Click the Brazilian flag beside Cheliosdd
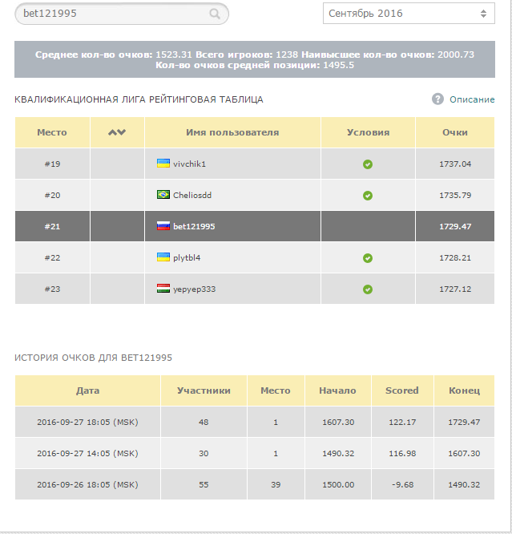512x534 pixels. coord(163,195)
